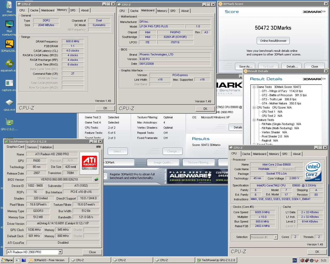
Task: Open CPU tab in CPU-Z Mainboard window
Action: 122,11
